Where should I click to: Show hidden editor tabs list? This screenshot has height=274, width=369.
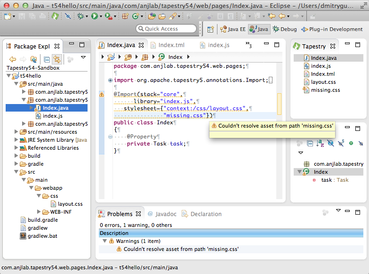tap(249, 45)
